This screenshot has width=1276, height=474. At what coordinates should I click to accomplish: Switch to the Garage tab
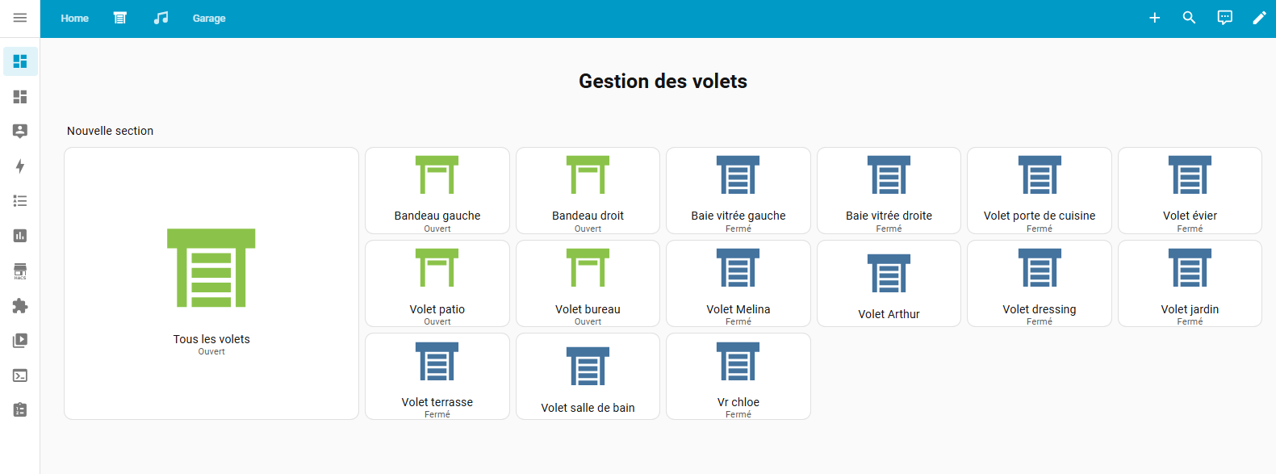click(x=209, y=19)
